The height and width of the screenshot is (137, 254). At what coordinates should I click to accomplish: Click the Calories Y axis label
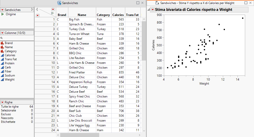153,45
